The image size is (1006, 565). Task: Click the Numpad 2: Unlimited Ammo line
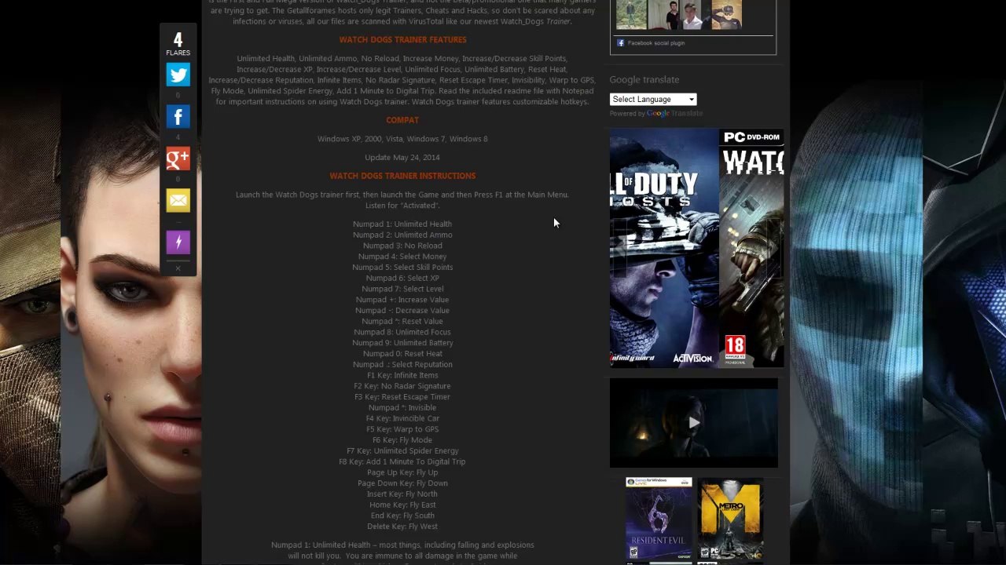[x=402, y=235]
